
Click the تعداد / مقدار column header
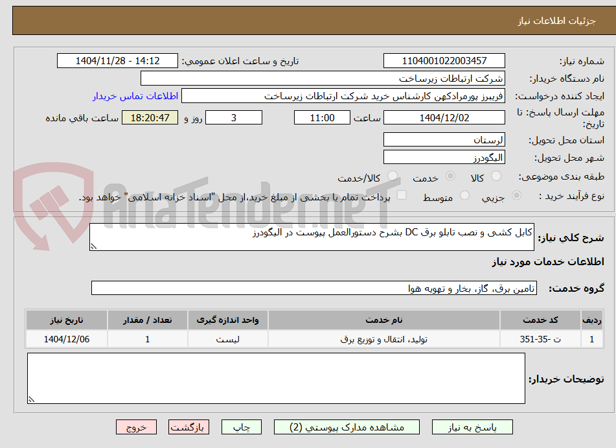pyautogui.click(x=148, y=320)
